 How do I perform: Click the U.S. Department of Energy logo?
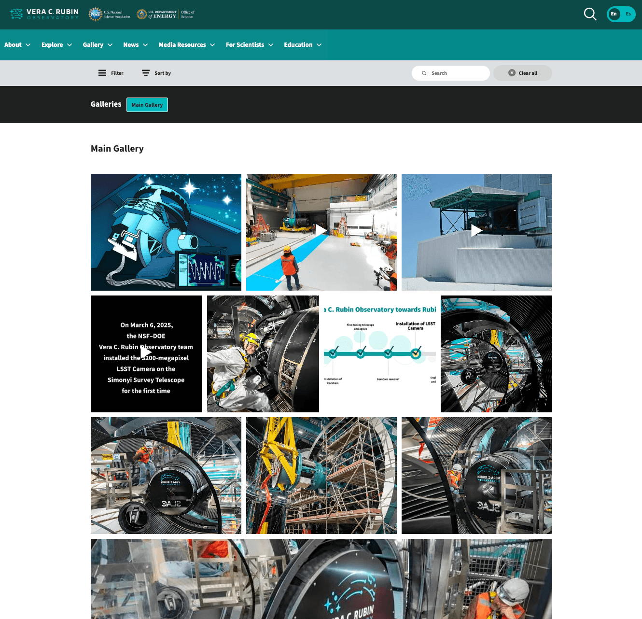click(165, 14)
